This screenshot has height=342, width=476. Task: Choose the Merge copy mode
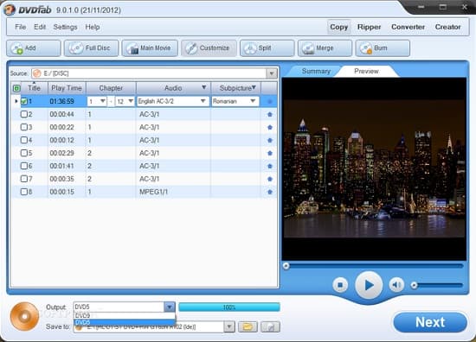point(325,48)
